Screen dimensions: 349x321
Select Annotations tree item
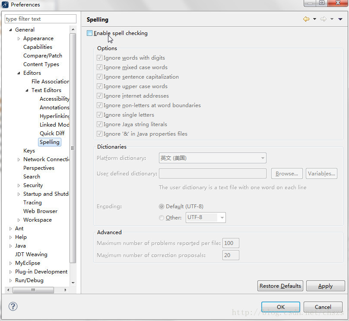tap(54, 108)
